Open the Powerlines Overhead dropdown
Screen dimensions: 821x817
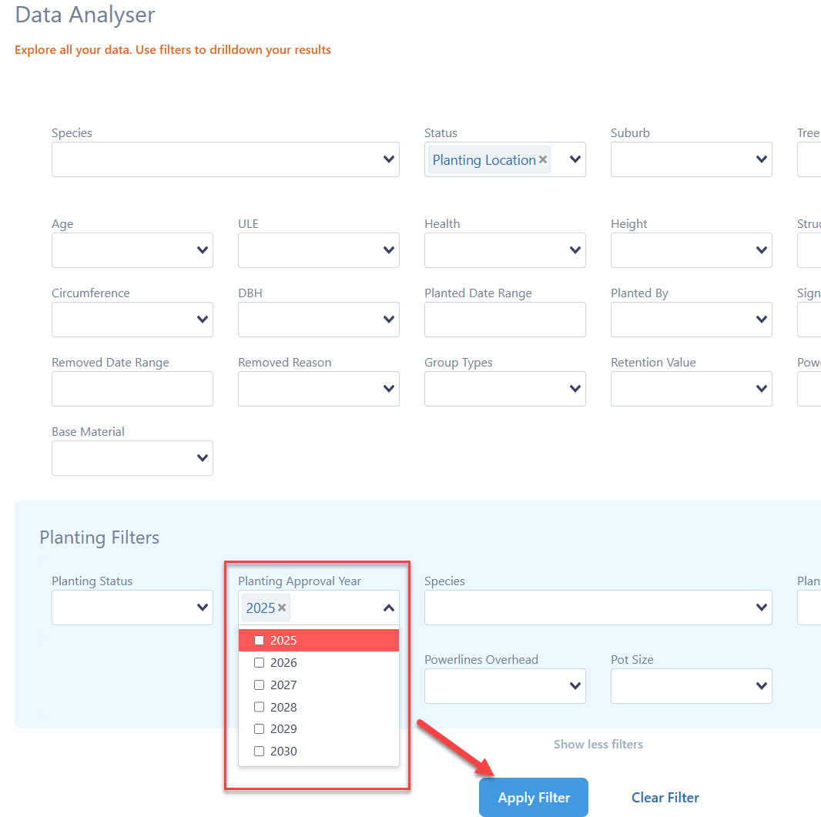point(504,686)
